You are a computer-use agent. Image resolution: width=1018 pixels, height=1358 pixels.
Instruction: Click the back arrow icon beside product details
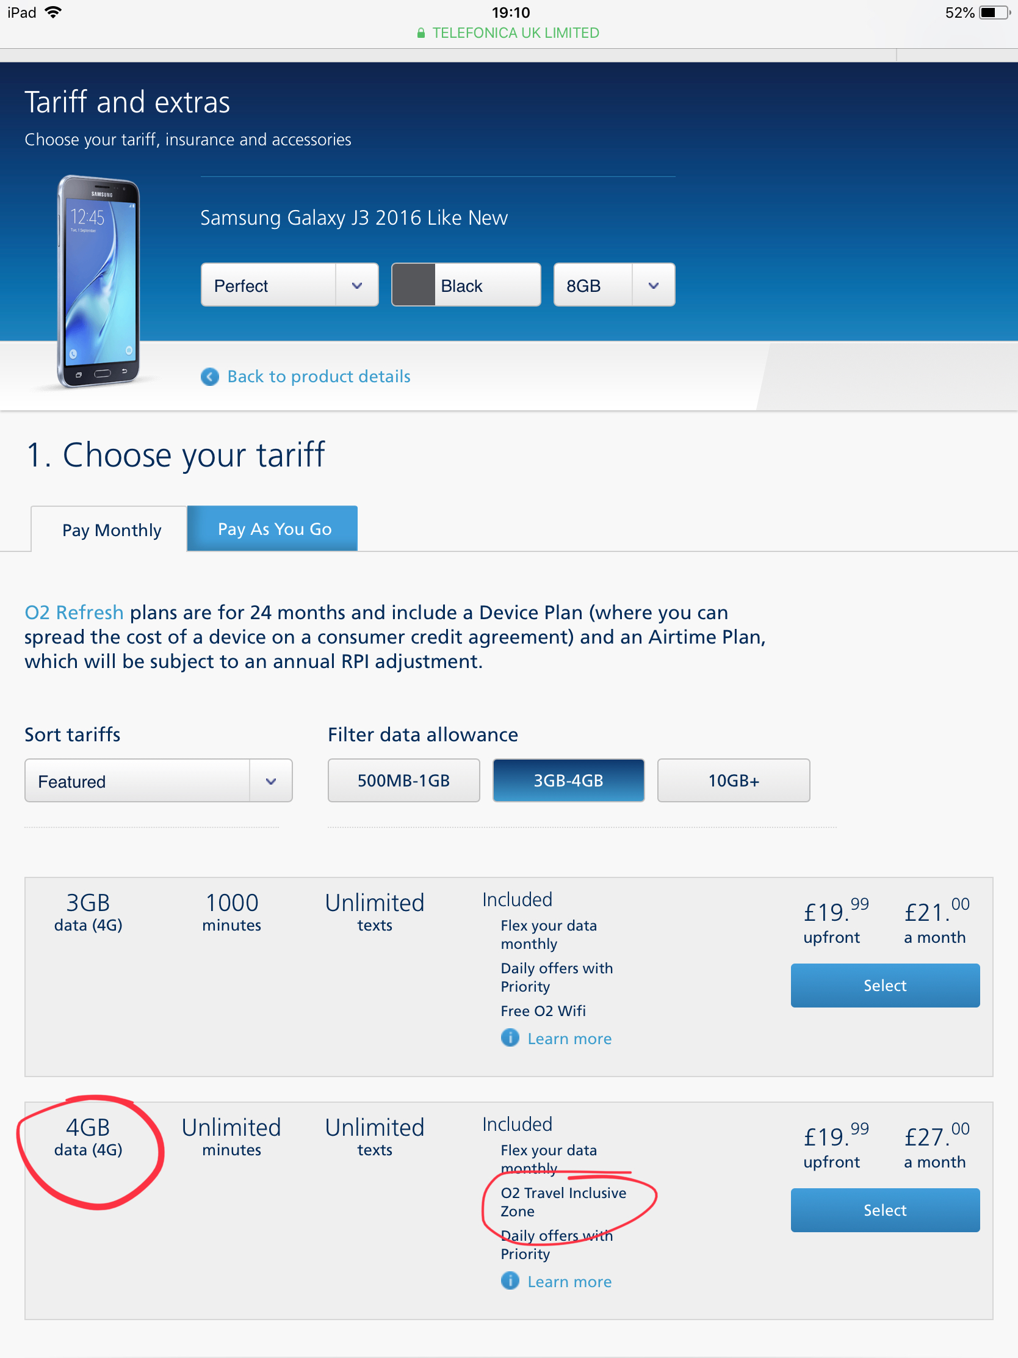210,376
